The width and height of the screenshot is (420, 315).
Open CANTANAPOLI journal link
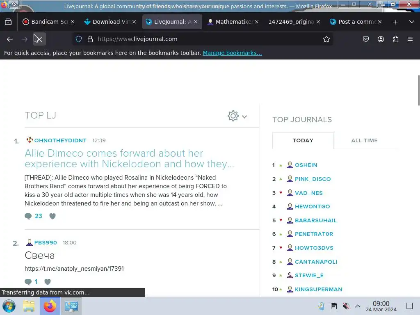(x=316, y=262)
